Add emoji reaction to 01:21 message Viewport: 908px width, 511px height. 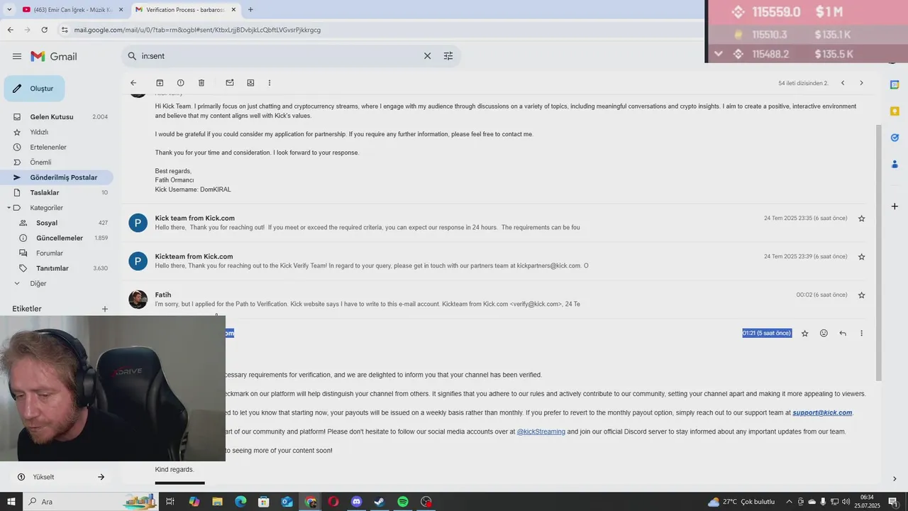pos(824,333)
